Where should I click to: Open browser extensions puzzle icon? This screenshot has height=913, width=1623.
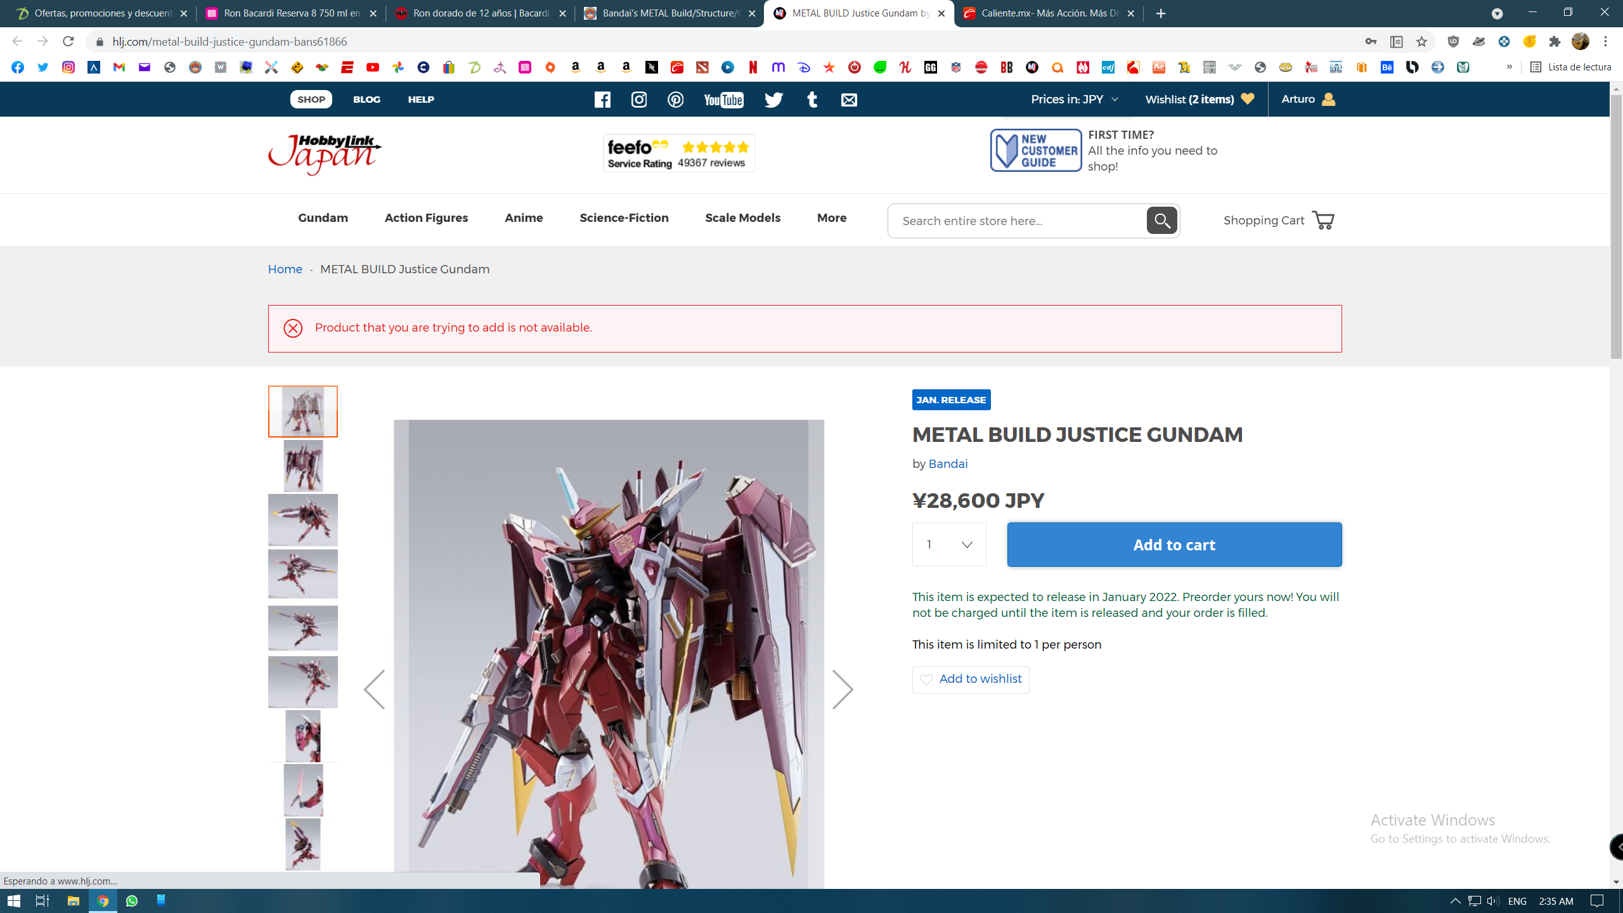tap(1555, 42)
